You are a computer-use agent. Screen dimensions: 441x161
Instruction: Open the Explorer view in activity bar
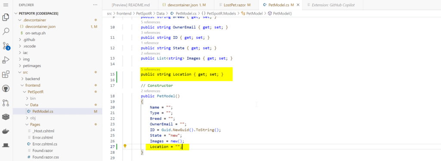6,18
